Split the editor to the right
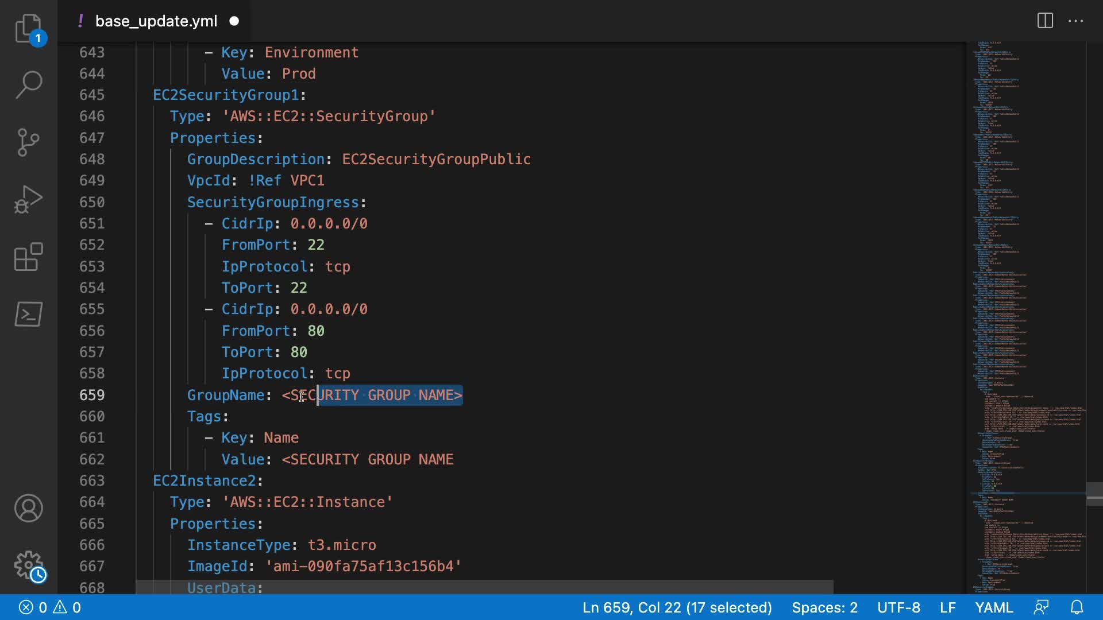 (1045, 21)
